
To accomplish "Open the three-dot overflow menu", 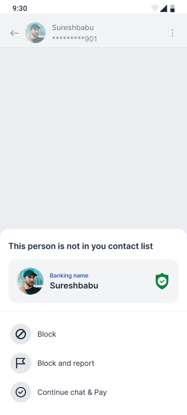I will (x=172, y=33).
